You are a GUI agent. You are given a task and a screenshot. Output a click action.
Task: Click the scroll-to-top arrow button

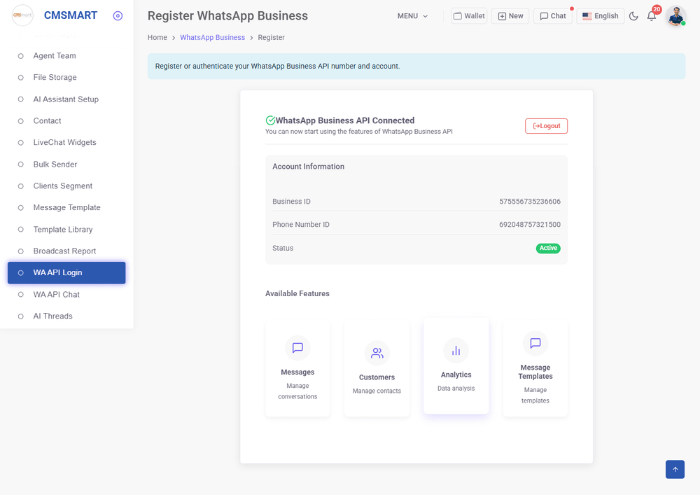[x=675, y=469]
